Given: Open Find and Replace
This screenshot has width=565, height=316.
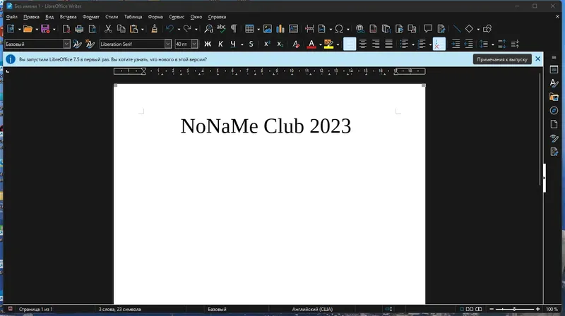Looking at the screenshot, I should pyautogui.click(x=208, y=29).
